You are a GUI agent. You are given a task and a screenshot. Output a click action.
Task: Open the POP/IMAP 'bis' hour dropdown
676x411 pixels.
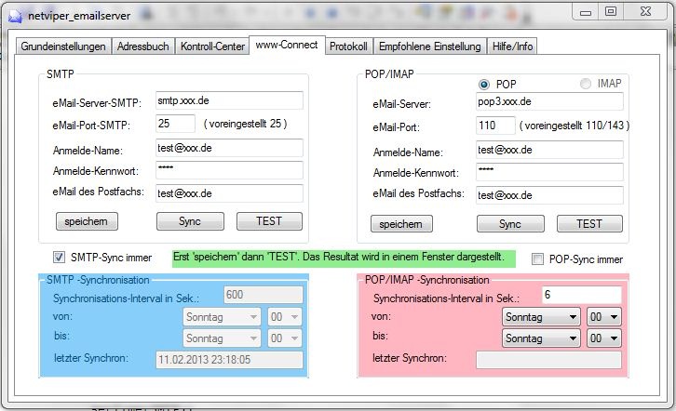tap(604, 338)
